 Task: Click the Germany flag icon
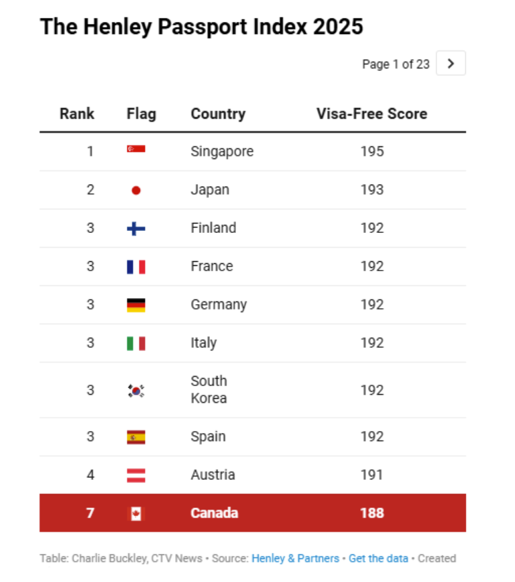[136, 305]
